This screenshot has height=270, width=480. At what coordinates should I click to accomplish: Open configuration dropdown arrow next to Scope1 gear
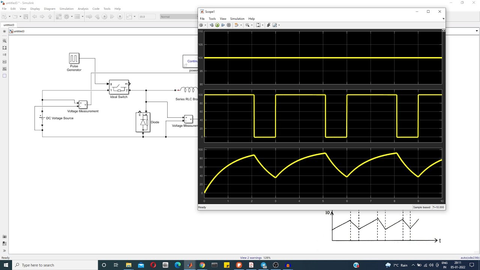pos(205,25)
